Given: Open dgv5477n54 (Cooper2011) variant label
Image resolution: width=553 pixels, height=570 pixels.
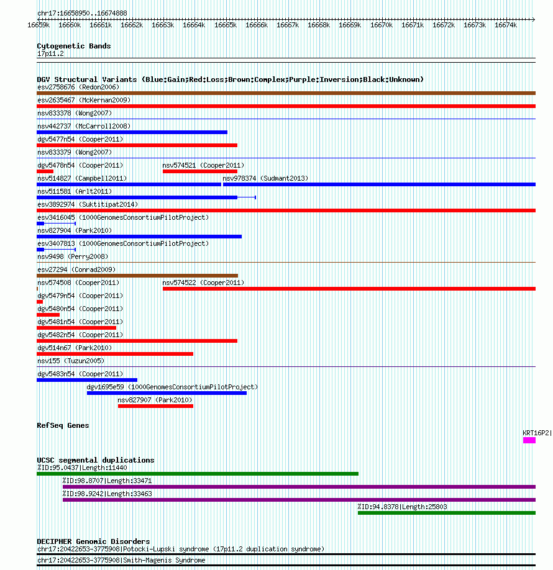Looking at the screenshot, I should [x=80, y=139].
